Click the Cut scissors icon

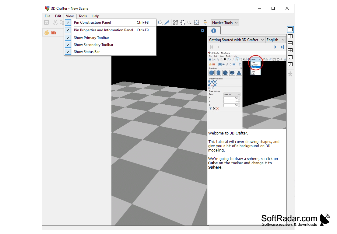pos(55,23)
